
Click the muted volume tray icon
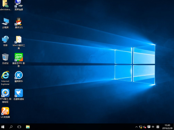pos(145,127)
